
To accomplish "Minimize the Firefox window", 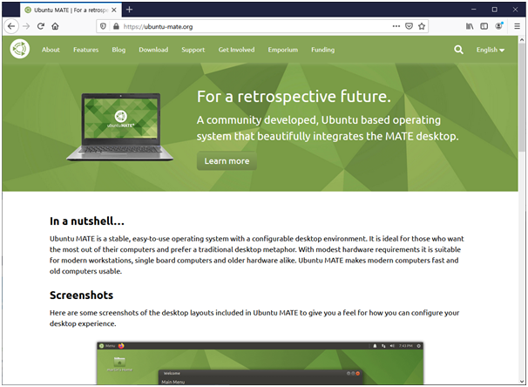I will coord(473,10).
